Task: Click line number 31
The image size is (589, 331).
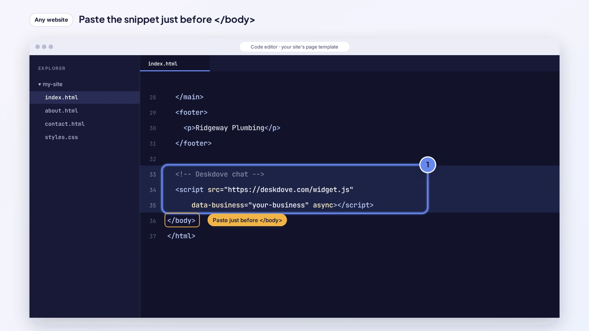Action: (153, 144)
